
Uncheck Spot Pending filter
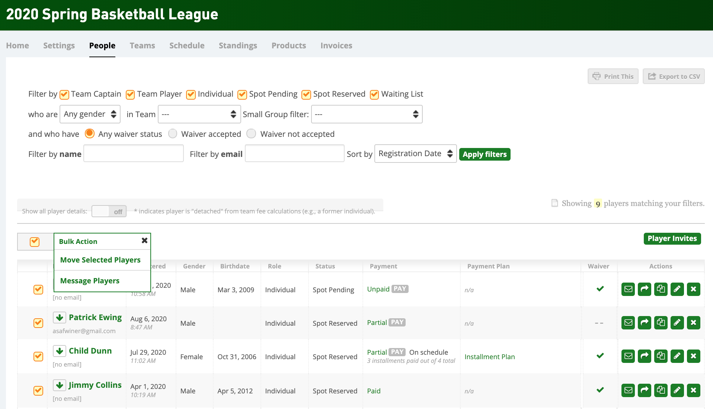click(x=242, y=94)
